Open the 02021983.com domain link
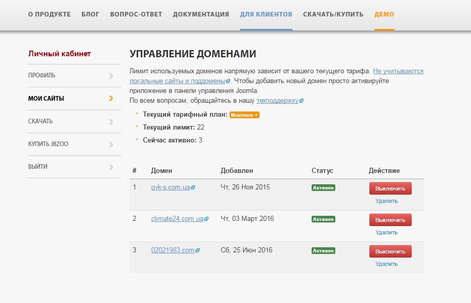Image resolution: width=471 pixels, height=303 pixels. coord(172,250)
